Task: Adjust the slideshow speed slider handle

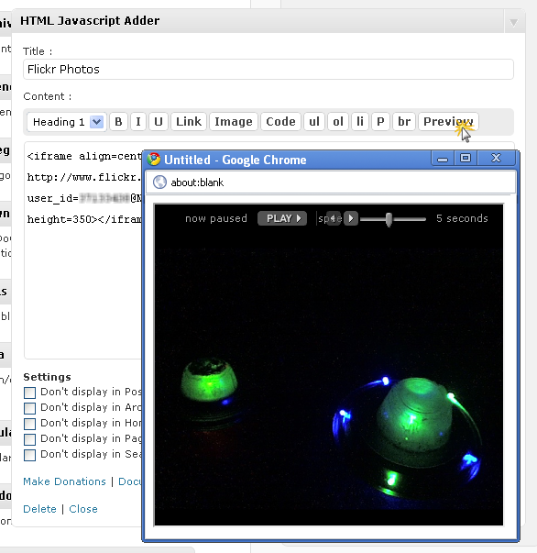Action: [389, 219]
